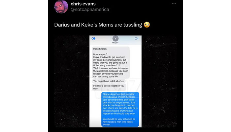231x132 pixels.
Task: Open the embedded image via its dark left margin
Action: coord(72,81)
